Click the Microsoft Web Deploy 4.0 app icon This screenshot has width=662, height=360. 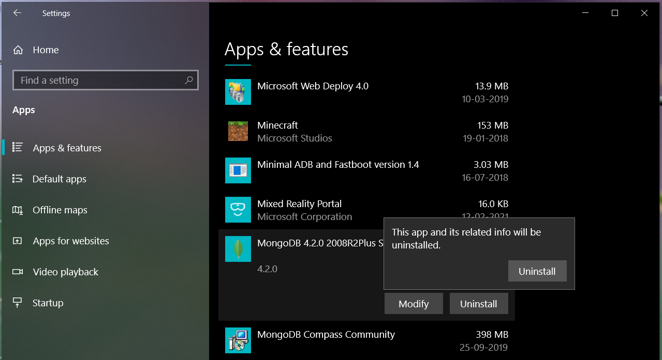[x=238, y=92]
